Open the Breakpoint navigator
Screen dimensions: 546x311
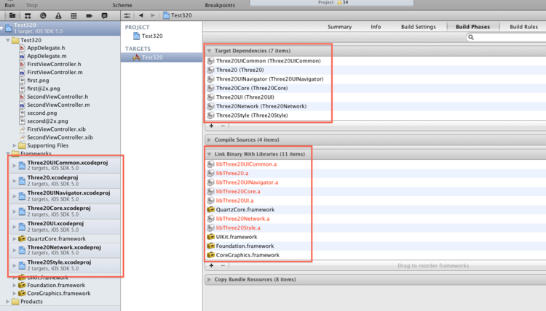pos(89,16)
